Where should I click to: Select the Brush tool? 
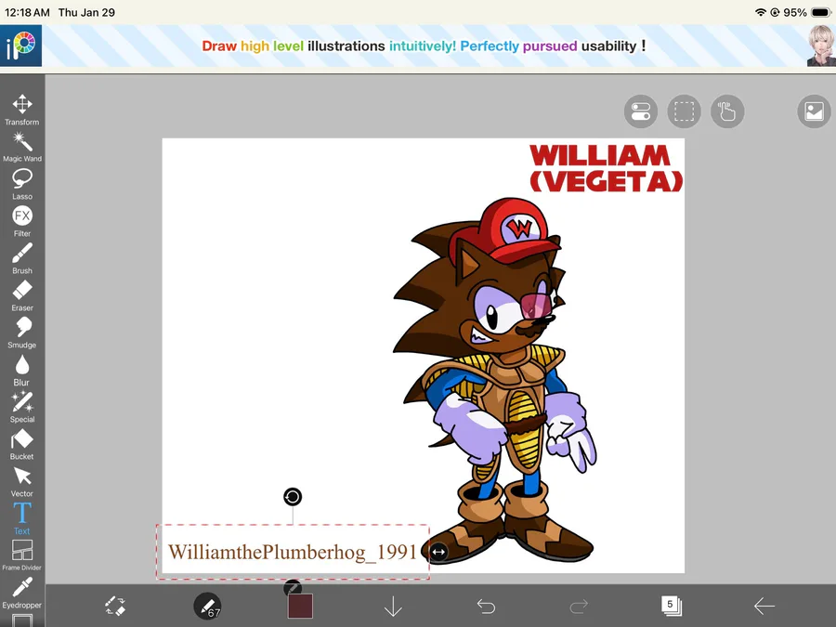click(22, 258)
